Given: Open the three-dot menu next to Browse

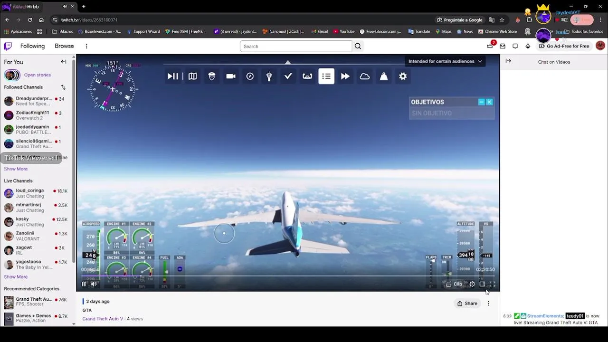Looking at the screenshot, I should pos(86,46).
